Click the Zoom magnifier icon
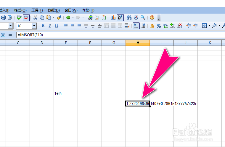Viewport: 225px width, 147px height. (x=143, y=17)
